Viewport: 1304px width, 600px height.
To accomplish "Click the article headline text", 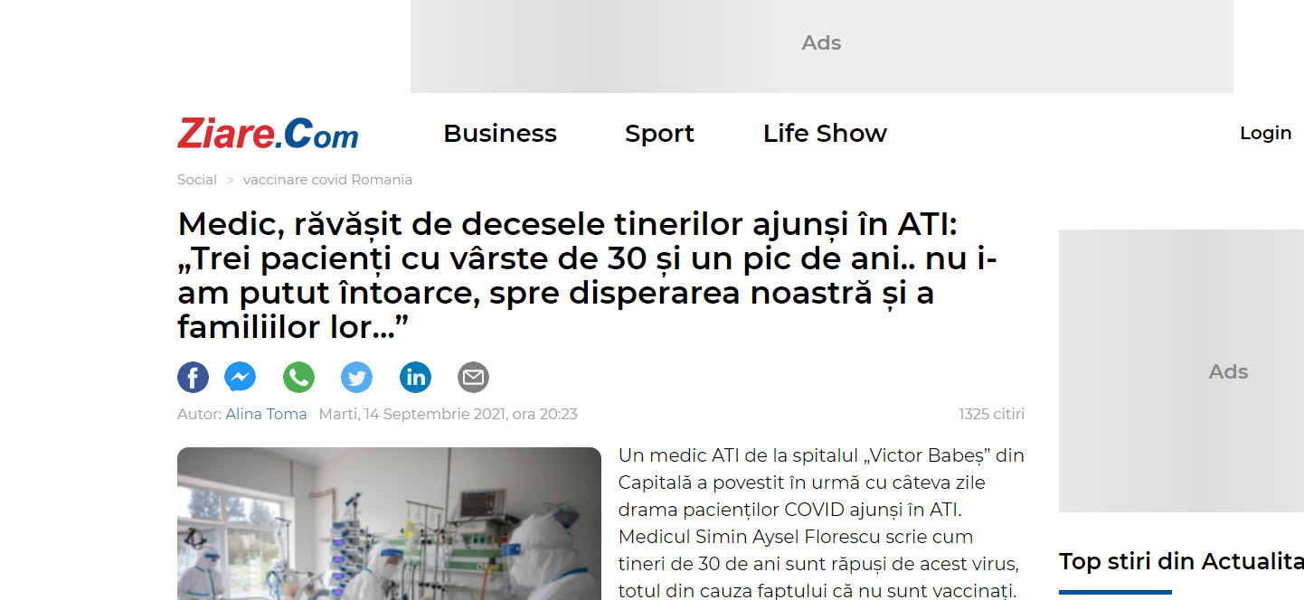I will [588, 276].
